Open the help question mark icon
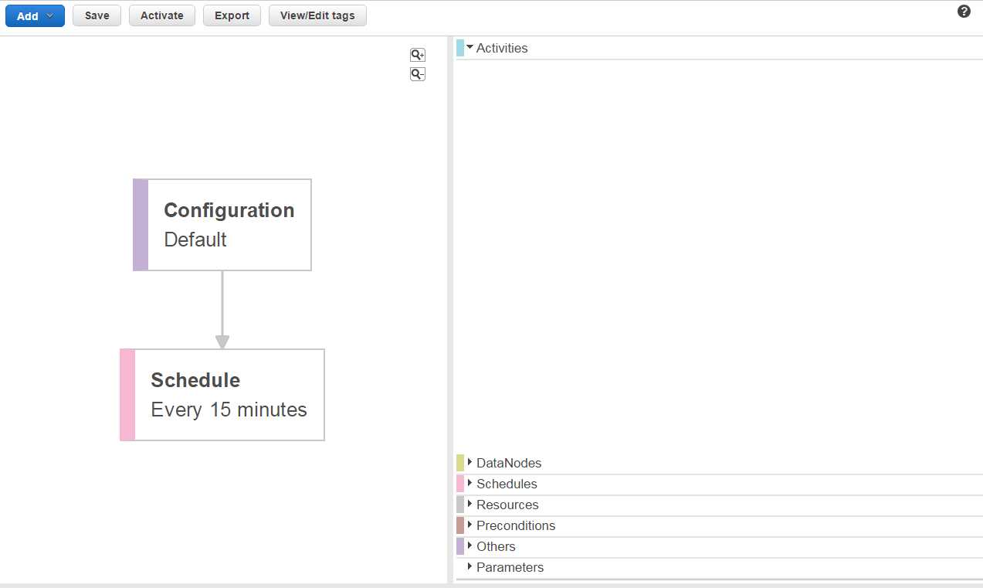983x588 pixels. click(964, 12)
